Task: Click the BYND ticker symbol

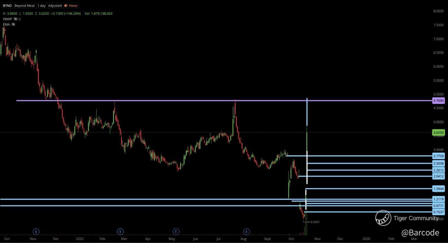Action: coord(7,5)
